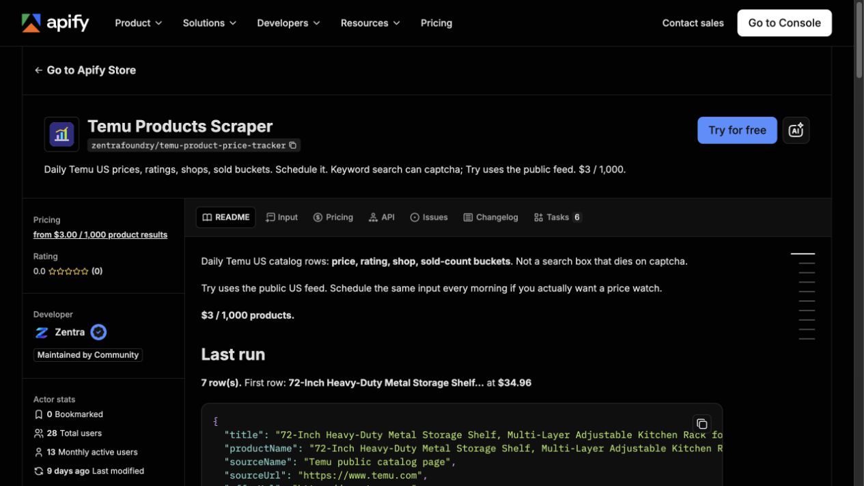Screen dimensions: 864x486
Task: Switch to the Input tab
Action: point(282,217)
